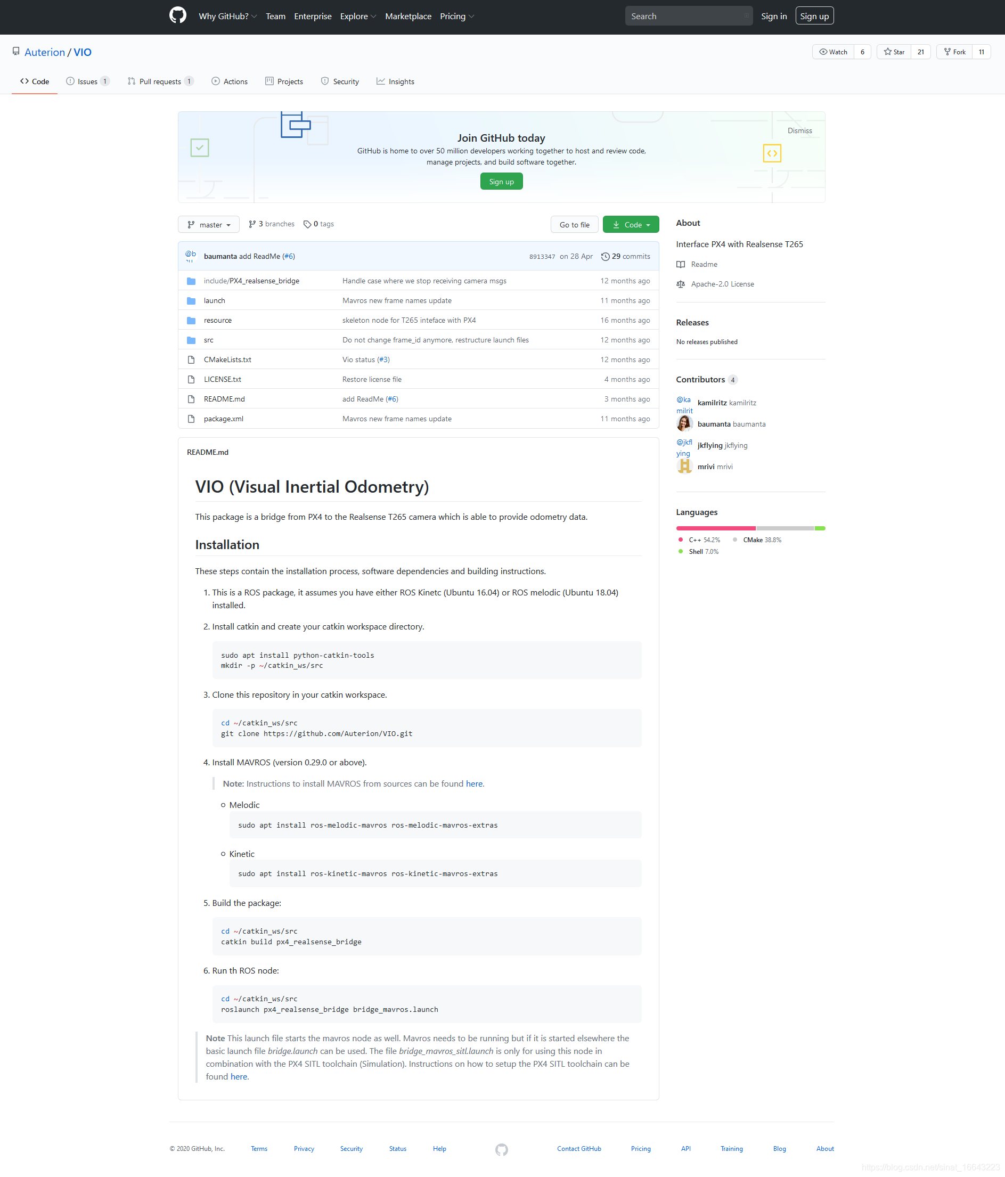1005x1177 pixels.
Task: Click the header Sign up button
Action: pyautogui.click(x=814, y=16)
